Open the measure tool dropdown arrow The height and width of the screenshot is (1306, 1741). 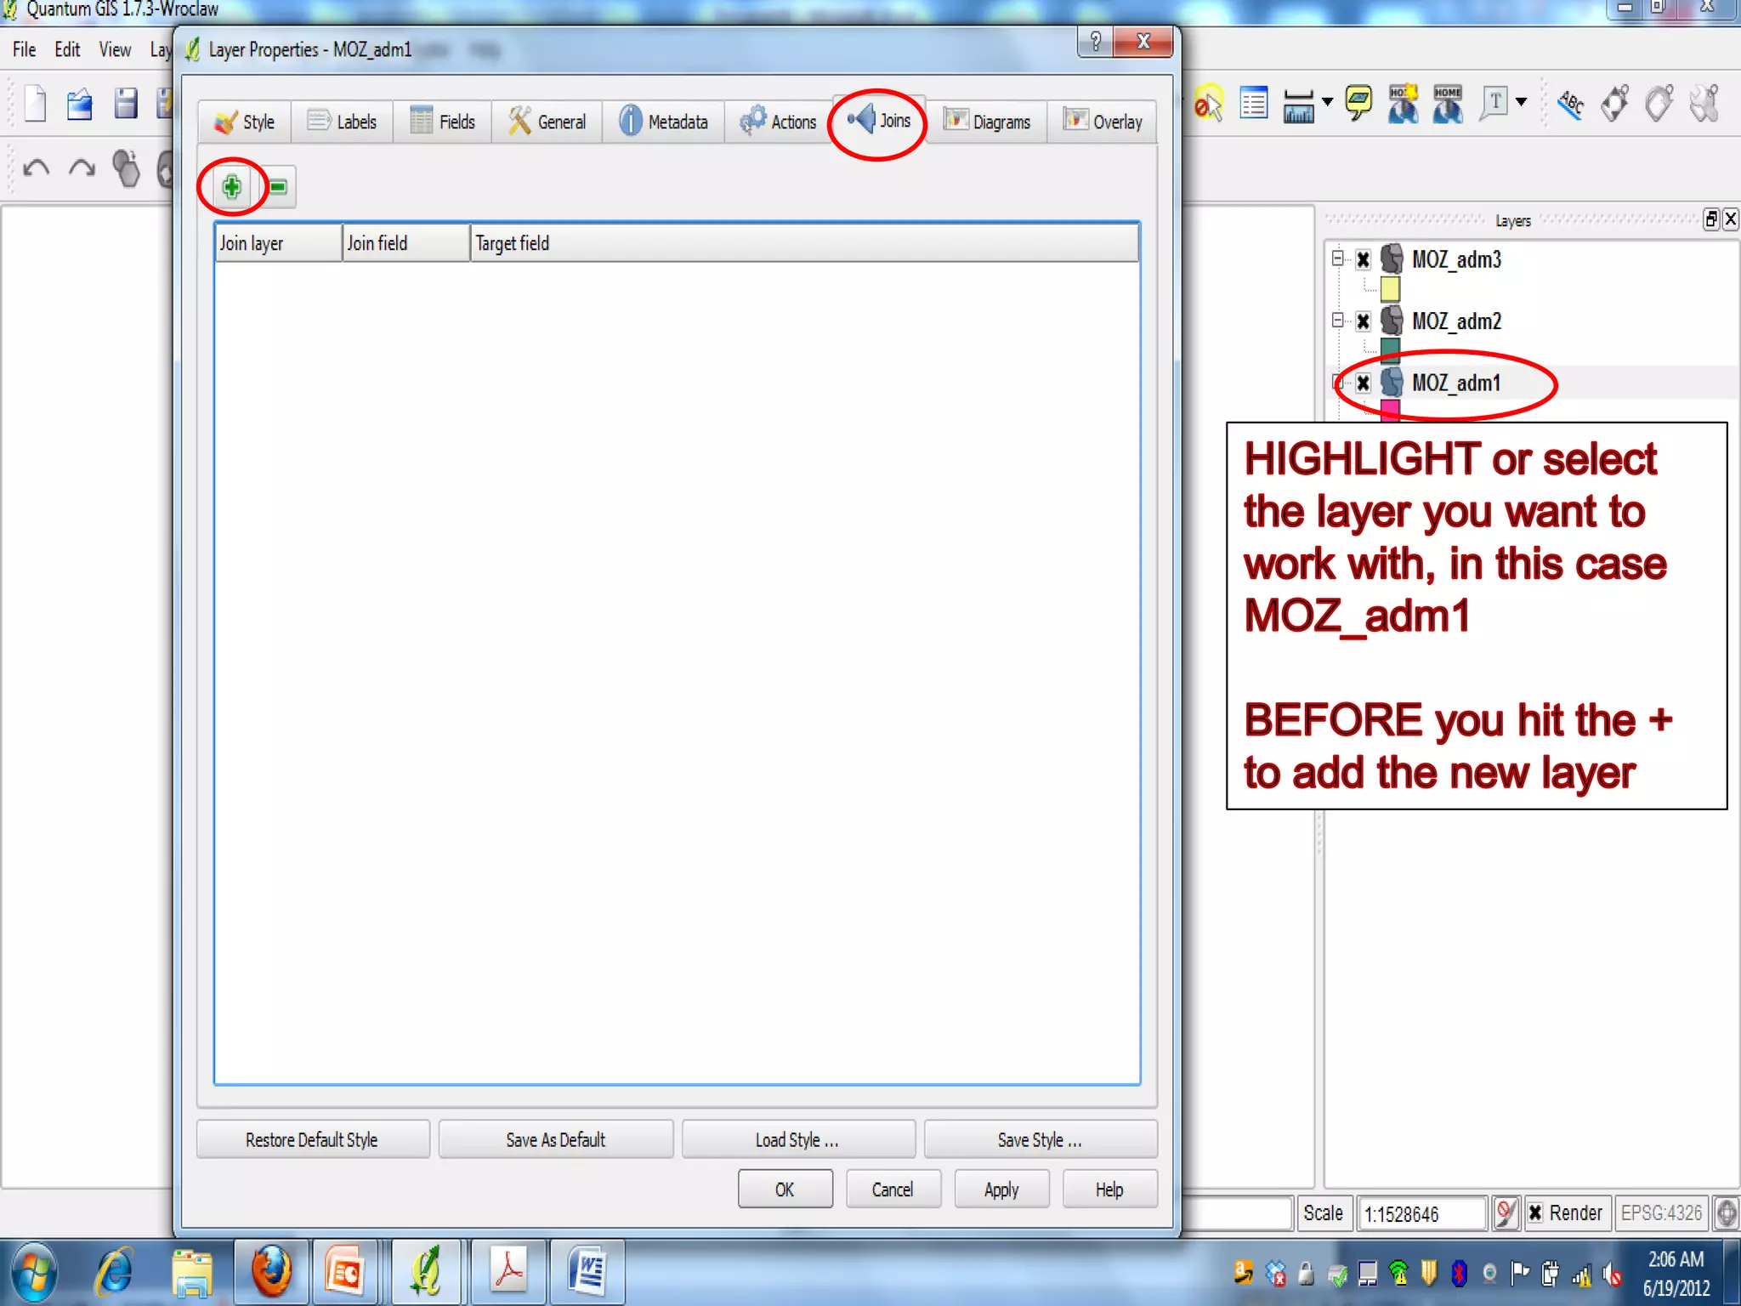(1327, 102)
